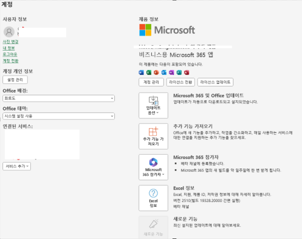This screenshot has height=239, width=302.
Task: Click 계정 전환 link
Action: [10, 61]
